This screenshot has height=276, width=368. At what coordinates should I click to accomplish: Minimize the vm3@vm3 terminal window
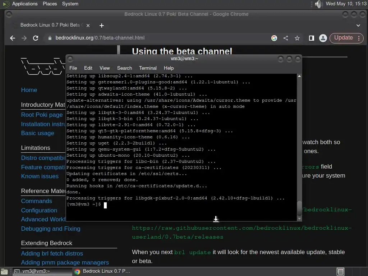[x=280, y=59]
